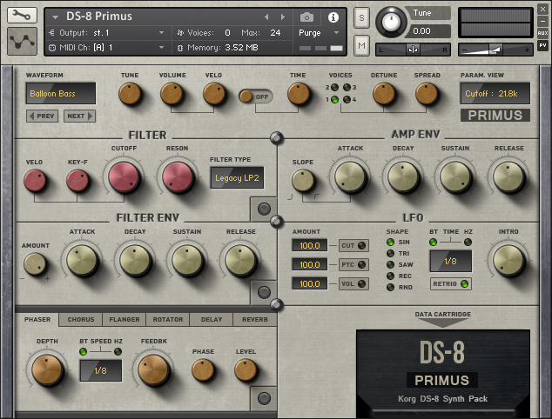Open the camera snapshot view
Viewport: 552px width, 419px height.
click(x=306, y=17)
